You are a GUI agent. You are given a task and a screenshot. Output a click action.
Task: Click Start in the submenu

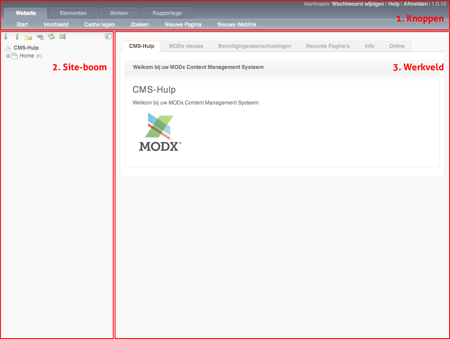coord(22,25)
